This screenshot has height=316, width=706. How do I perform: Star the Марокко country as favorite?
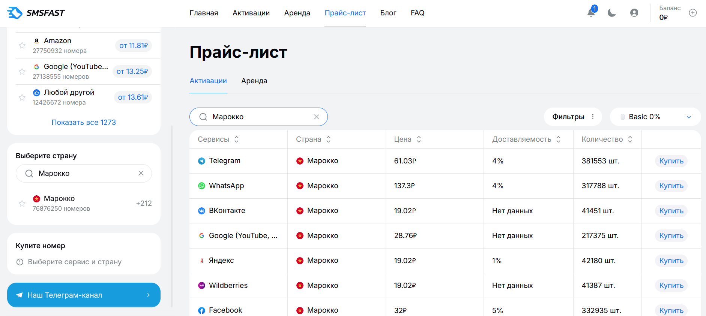(x=22, y=204)
